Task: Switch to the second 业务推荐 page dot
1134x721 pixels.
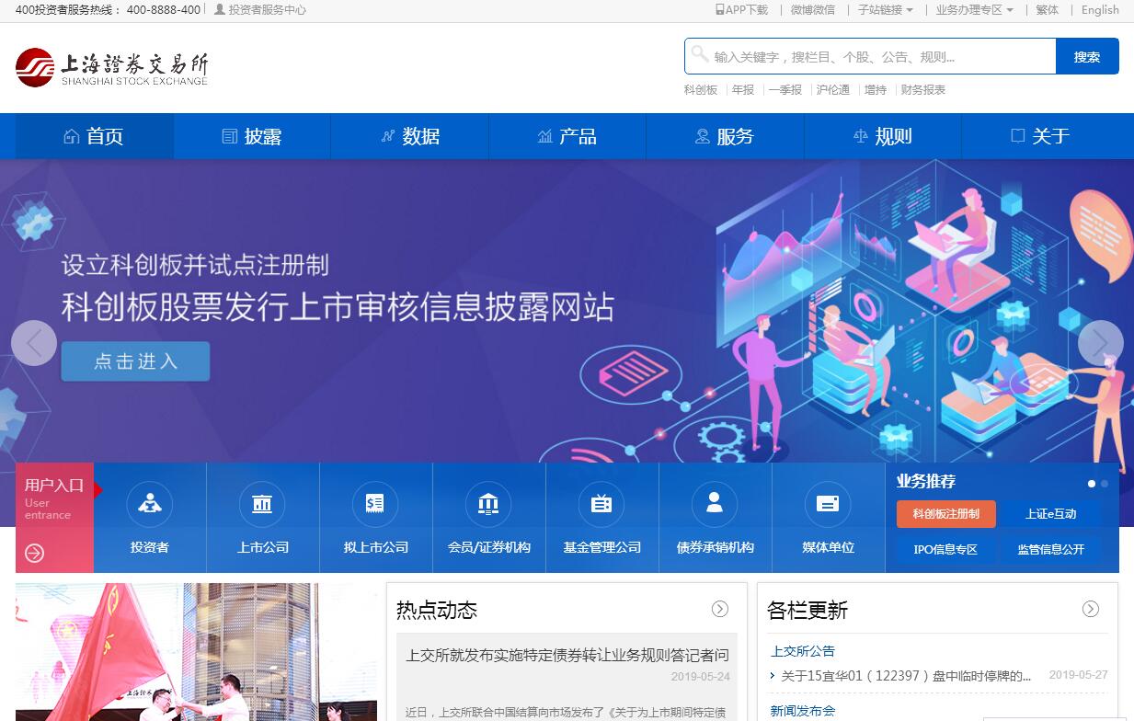Action: click(x=1105, y=484)
